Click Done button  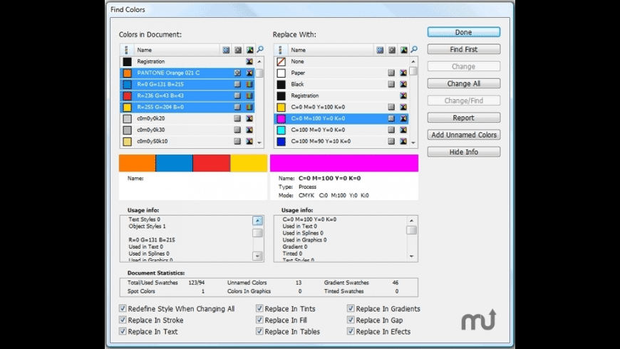[x=464, y=32]
